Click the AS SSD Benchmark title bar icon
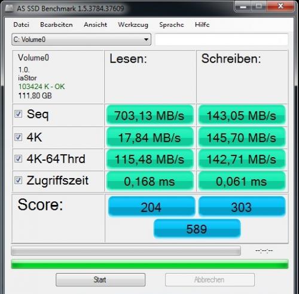This screenshot has height=294, width=299. click(9, 8)
